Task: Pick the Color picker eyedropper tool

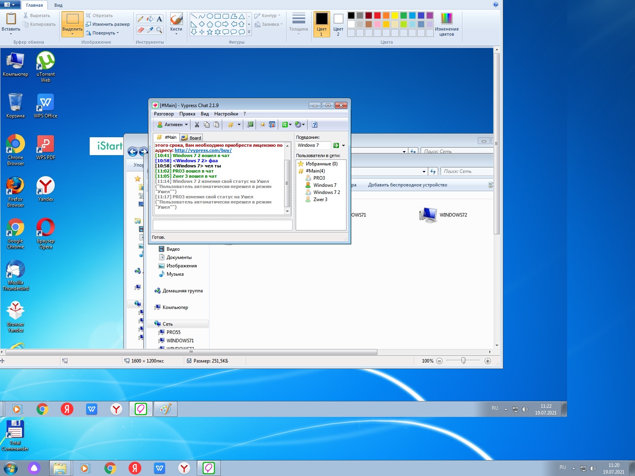Action: [150, 30]
